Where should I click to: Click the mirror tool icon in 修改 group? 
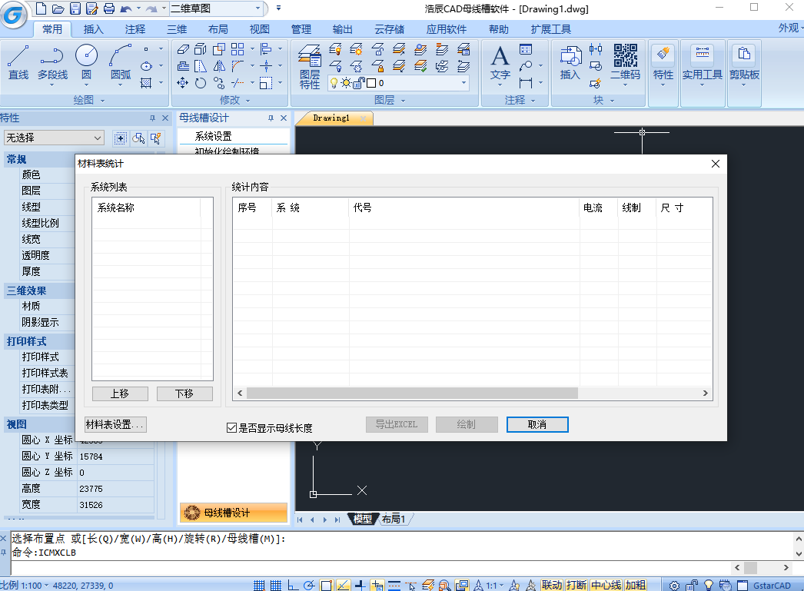[x=219, y=66]
